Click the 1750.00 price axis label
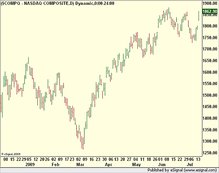Image resolution: width=219 pixels, height=173 pixels. (x=210, y=38)
